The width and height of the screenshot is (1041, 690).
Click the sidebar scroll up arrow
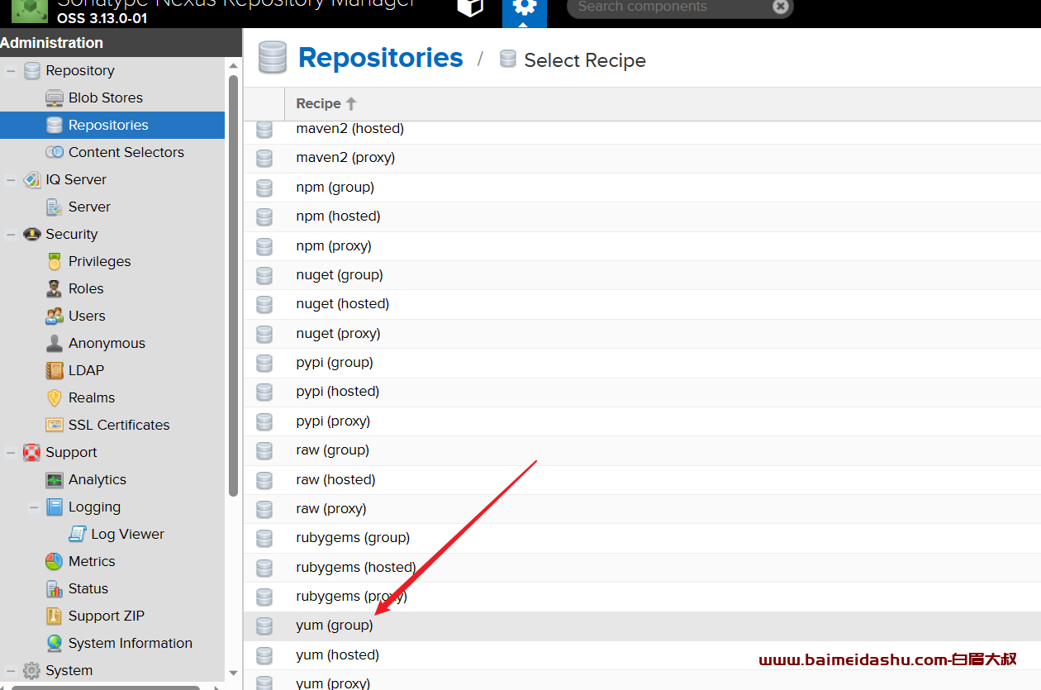coord(233,65)
